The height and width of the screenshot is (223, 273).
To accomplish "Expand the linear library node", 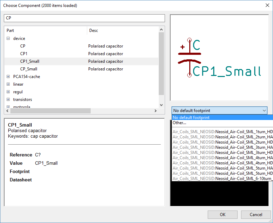I will 8,84.
